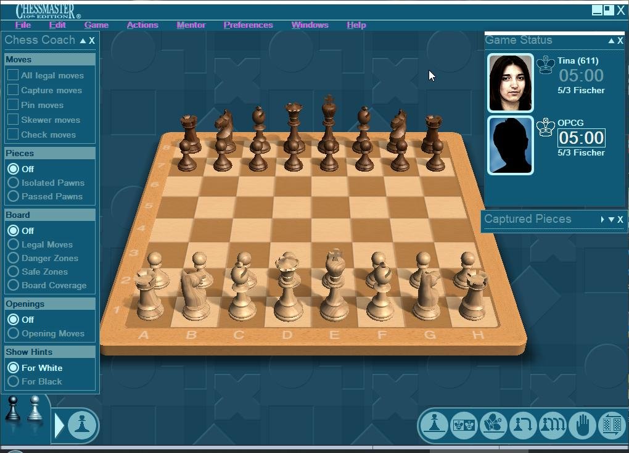
Task: Show hints For White
Action: pyautogui.click(x=13, y=368)
